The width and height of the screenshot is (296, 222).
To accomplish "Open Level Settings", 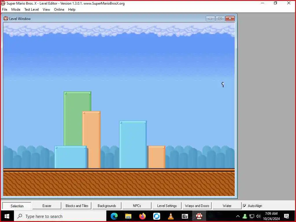I will pyautogui.click(x=167, y=206).
